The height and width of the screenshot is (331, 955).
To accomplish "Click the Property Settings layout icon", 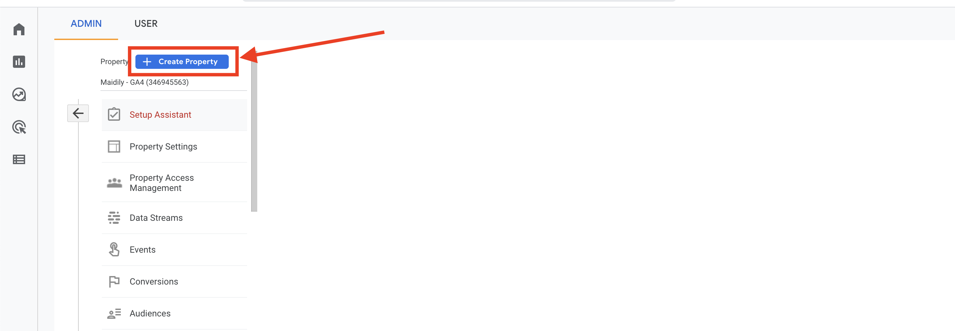I will pyautogui.click(x=114, y=147).
